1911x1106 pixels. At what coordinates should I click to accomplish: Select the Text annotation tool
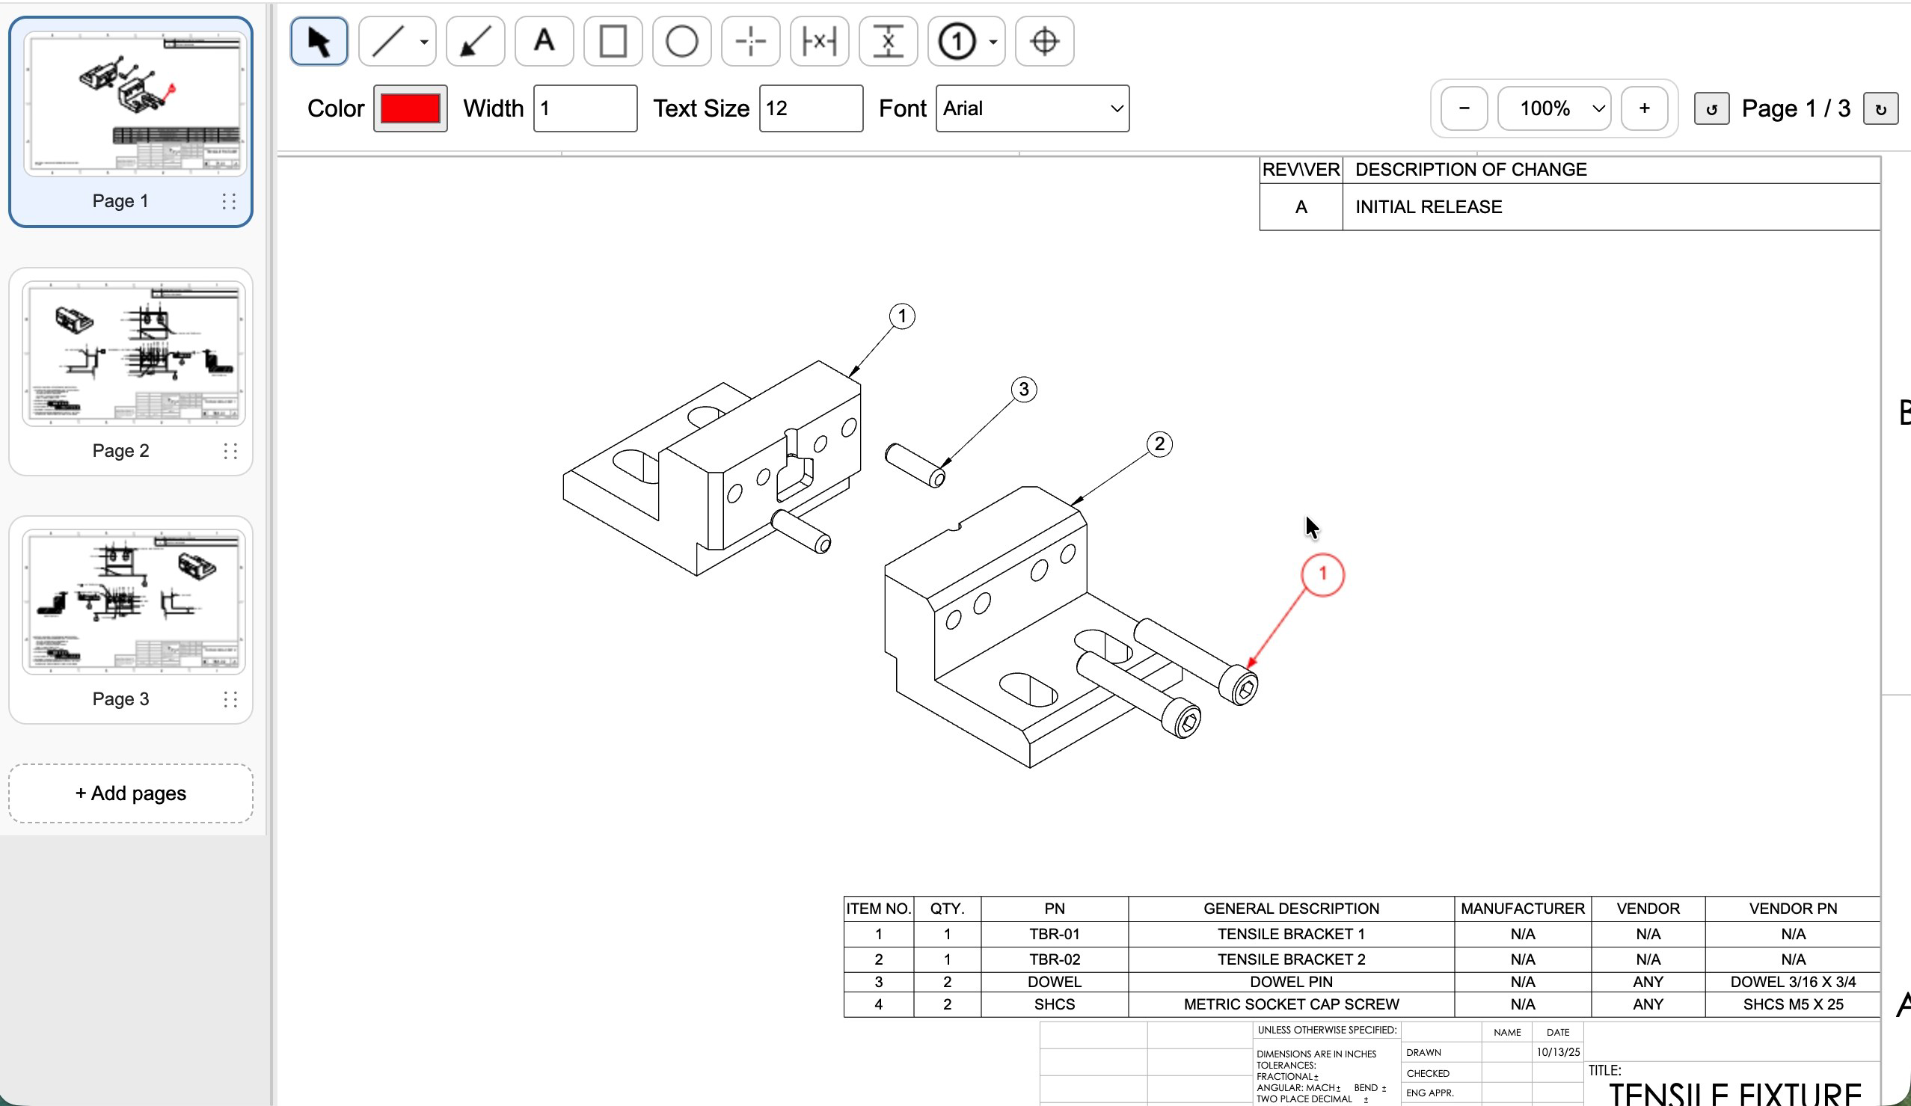[544, 41]
